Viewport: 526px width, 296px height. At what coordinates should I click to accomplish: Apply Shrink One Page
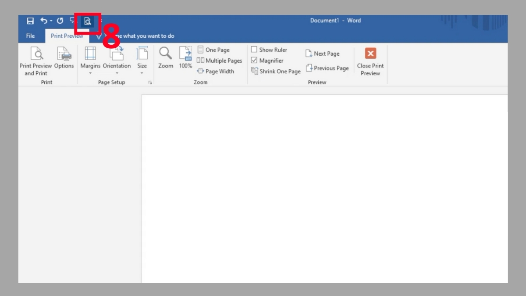275,71
